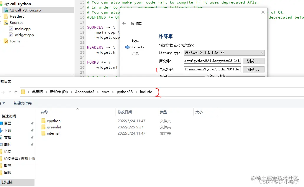Sort by 大小 column header

199,112
